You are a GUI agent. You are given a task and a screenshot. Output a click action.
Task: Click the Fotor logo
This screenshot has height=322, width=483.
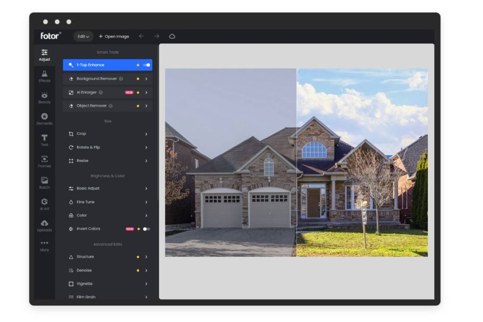click(50, 36)
